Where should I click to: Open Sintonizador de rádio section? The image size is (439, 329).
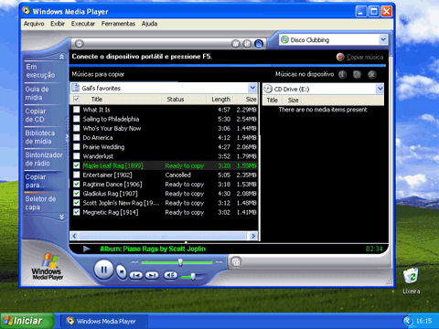tap(44, 159)
